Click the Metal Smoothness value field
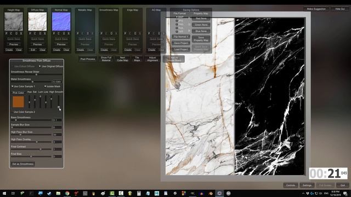 pyautogui.click(x=57, y=82)
